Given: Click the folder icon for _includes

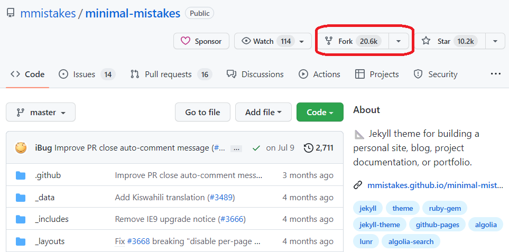Looking at the screenshot, I should coord(21,219).
